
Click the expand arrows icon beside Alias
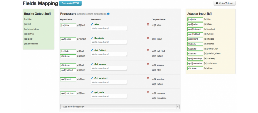[x=92, y=24]
